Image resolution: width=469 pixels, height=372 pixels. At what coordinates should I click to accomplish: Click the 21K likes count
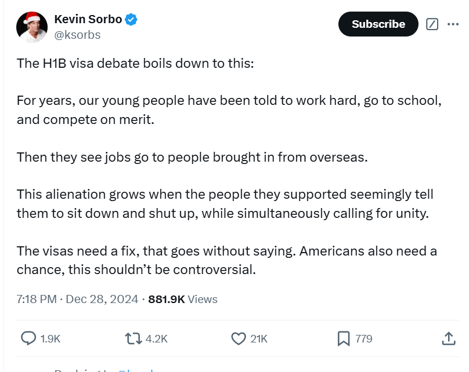click(259, 339)
